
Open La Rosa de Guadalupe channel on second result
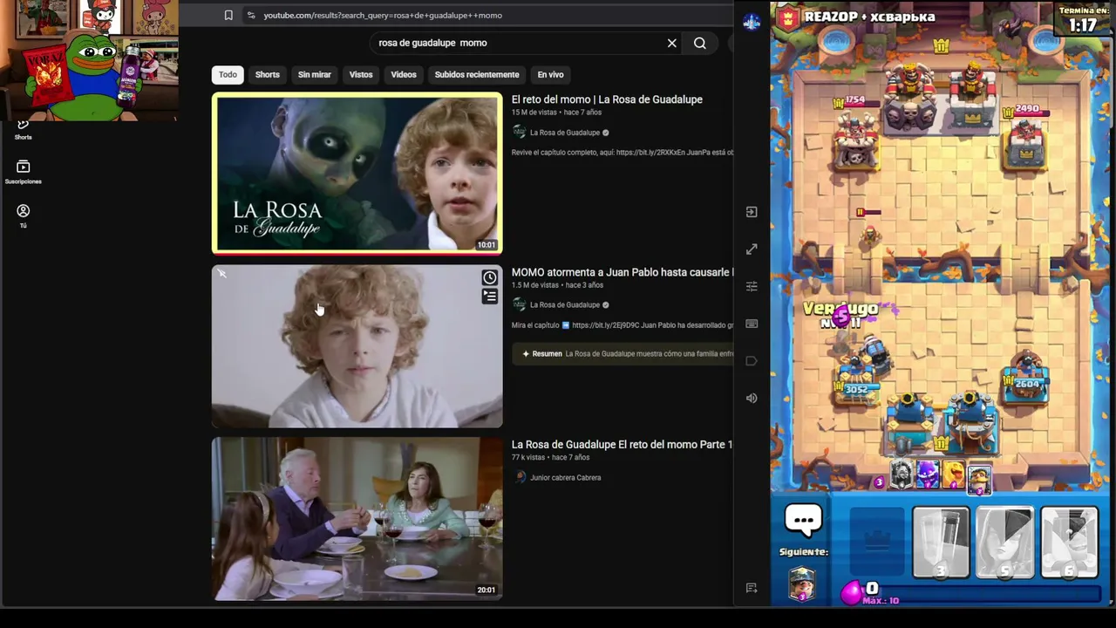click(x=565, y=305)
